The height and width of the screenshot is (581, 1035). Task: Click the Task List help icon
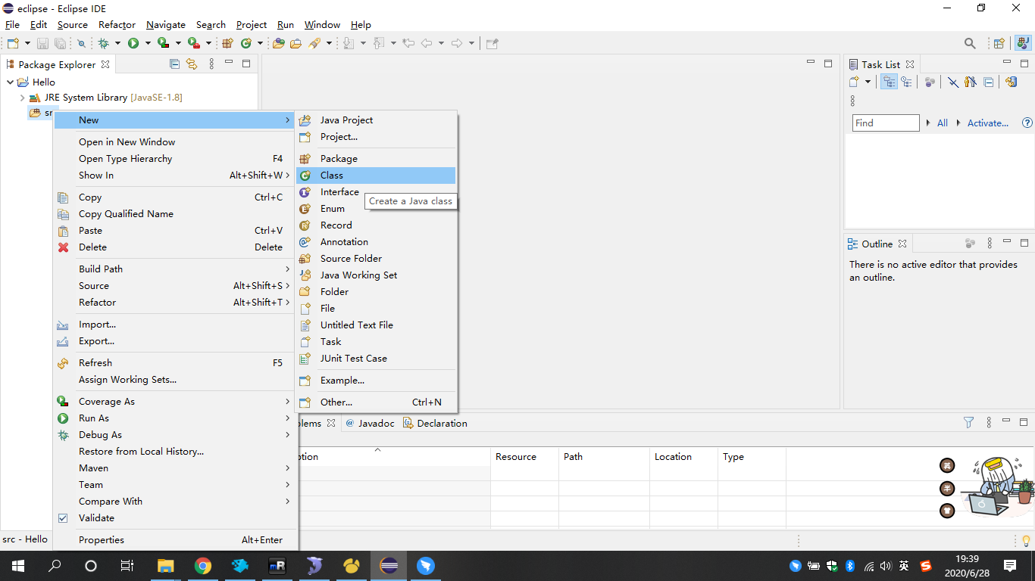coord(1027,123)
